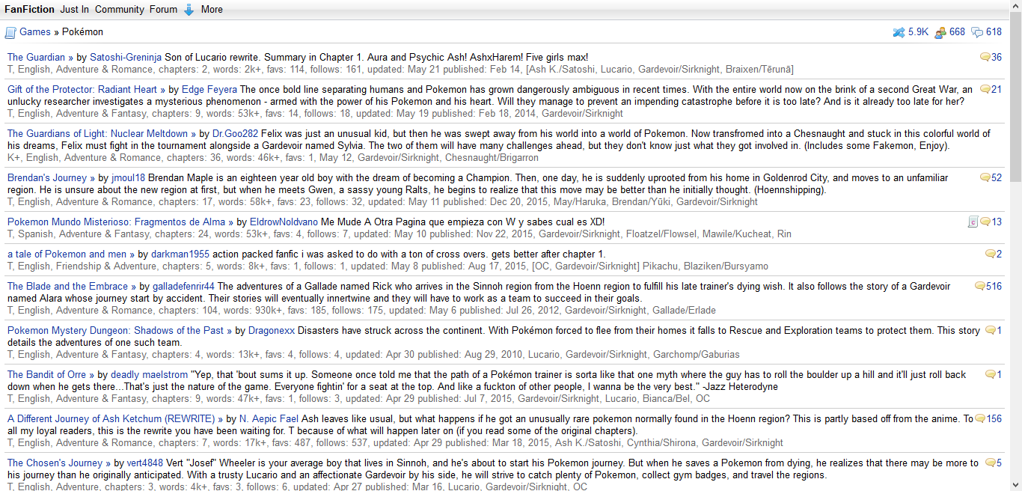
Task: Open story The Blade and the Embrace
Action: click(73, 286)
